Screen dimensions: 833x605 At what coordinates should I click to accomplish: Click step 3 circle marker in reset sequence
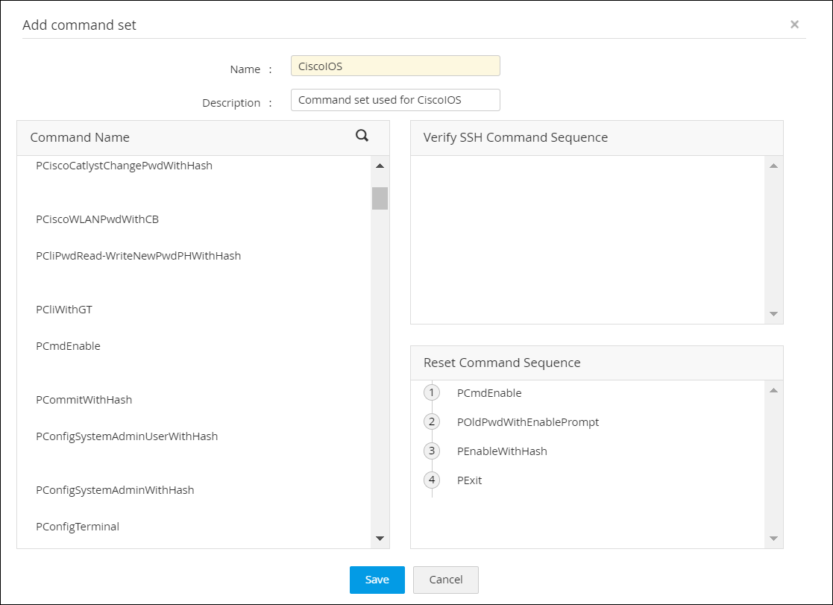click(x=432, y=451)
